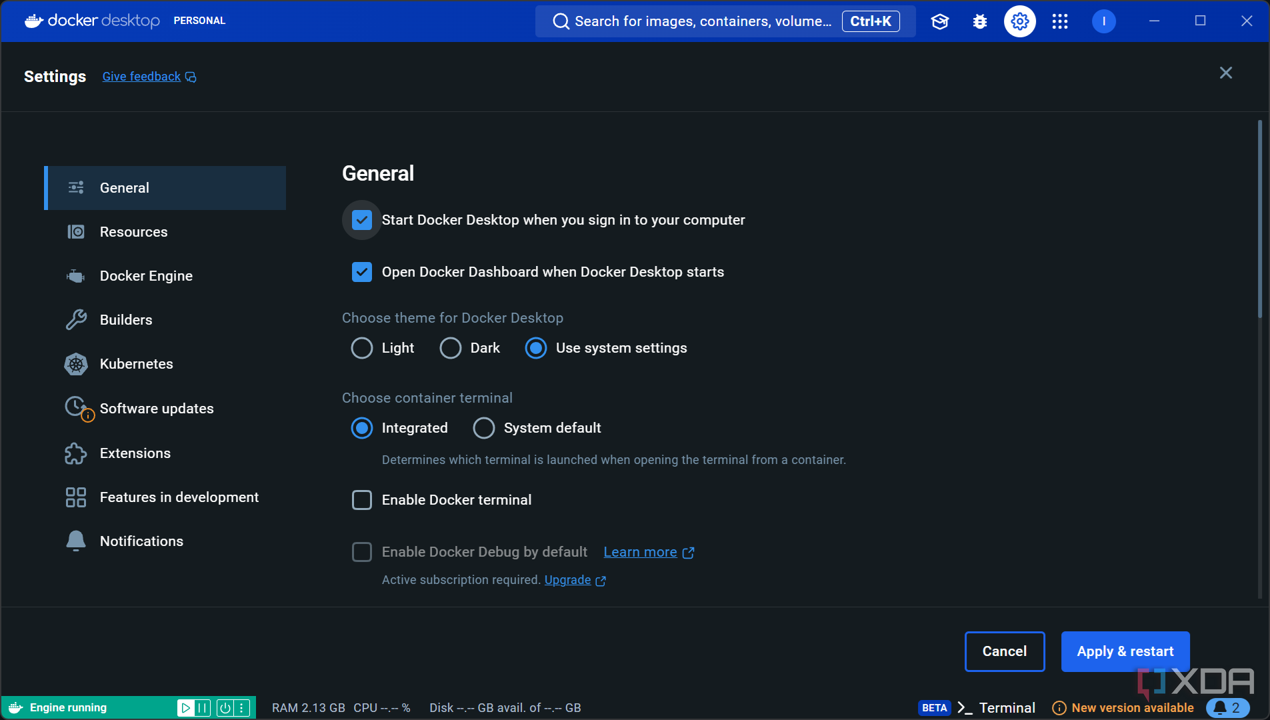Open the General settings section
The height and width of the screenshot is (720, 1270).
165,188
